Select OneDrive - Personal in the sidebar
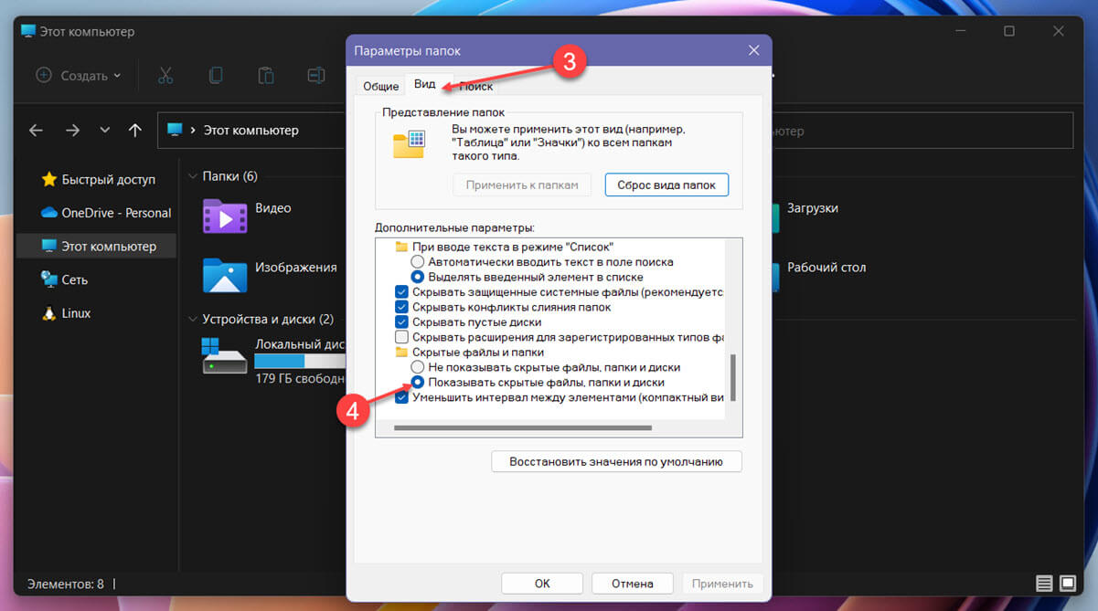Screen dimensions: 1098x611 point(105,213)
